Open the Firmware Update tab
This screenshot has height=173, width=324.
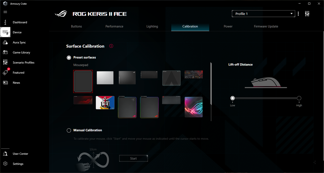(x=266, y=26)
